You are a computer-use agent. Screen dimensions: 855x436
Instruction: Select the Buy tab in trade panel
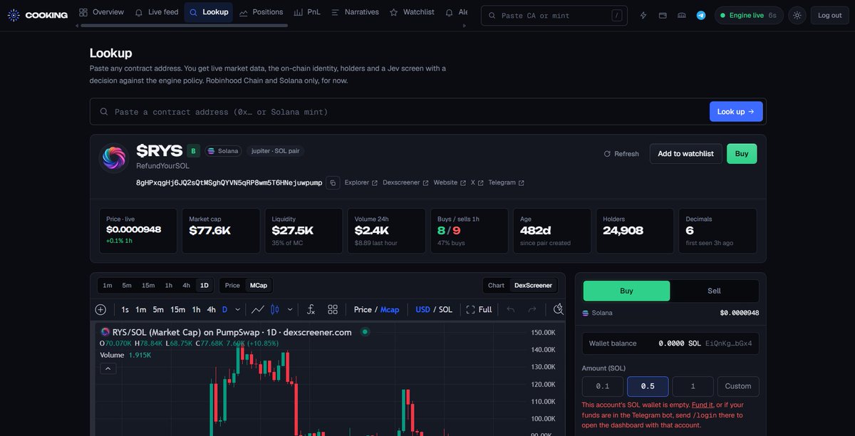coord(626,291)
